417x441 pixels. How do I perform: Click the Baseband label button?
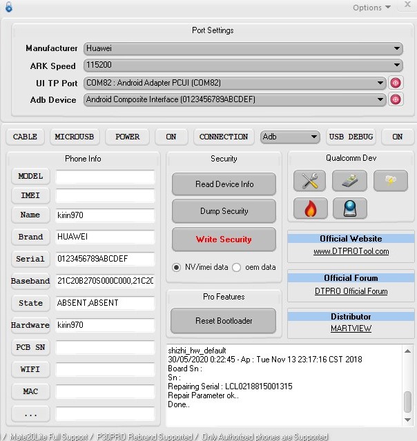[x=30, y=282]
